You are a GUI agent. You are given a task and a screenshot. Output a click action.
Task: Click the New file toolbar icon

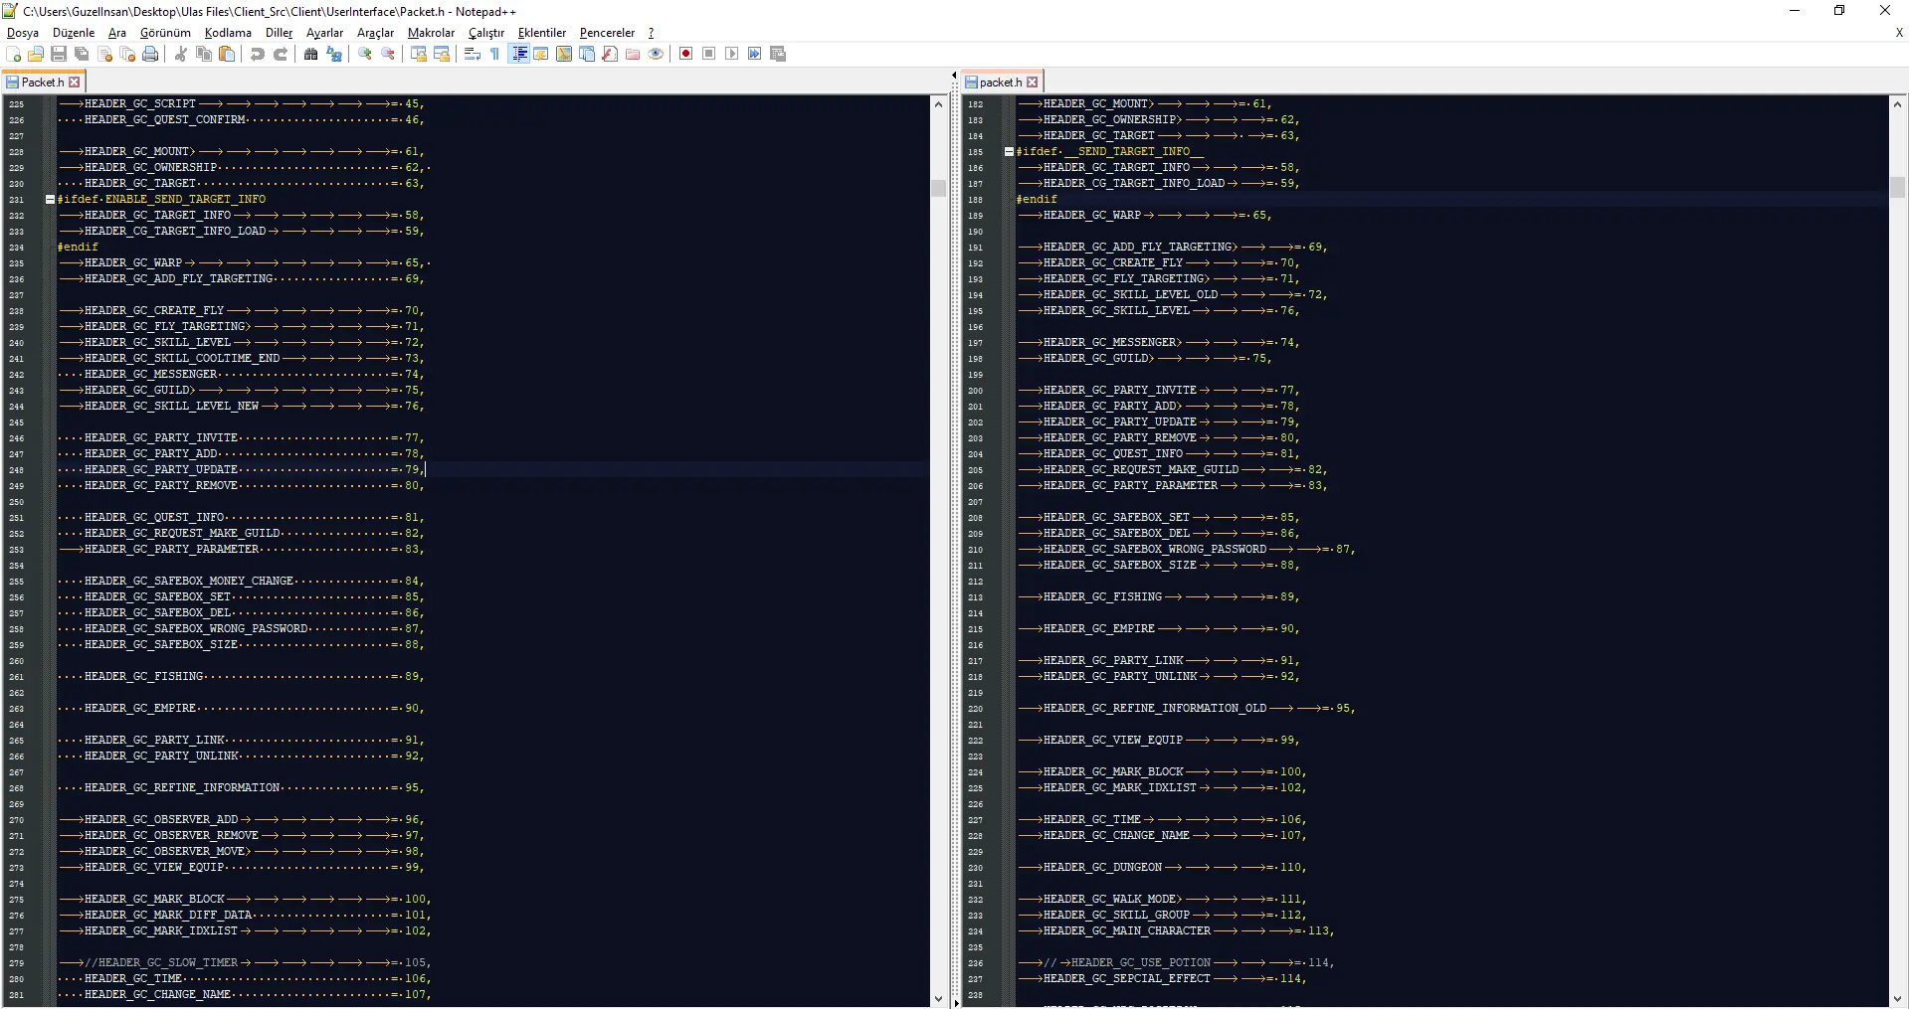pos(14,54)
